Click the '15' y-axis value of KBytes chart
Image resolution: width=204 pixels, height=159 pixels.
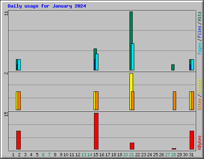click(6, 114)
